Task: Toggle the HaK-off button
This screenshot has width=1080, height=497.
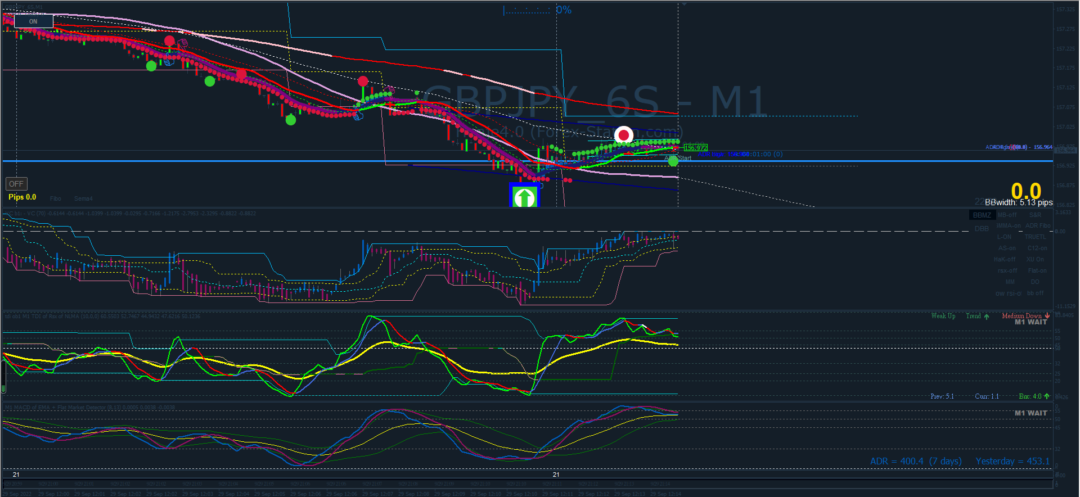Action: (x=1005, y=260)
